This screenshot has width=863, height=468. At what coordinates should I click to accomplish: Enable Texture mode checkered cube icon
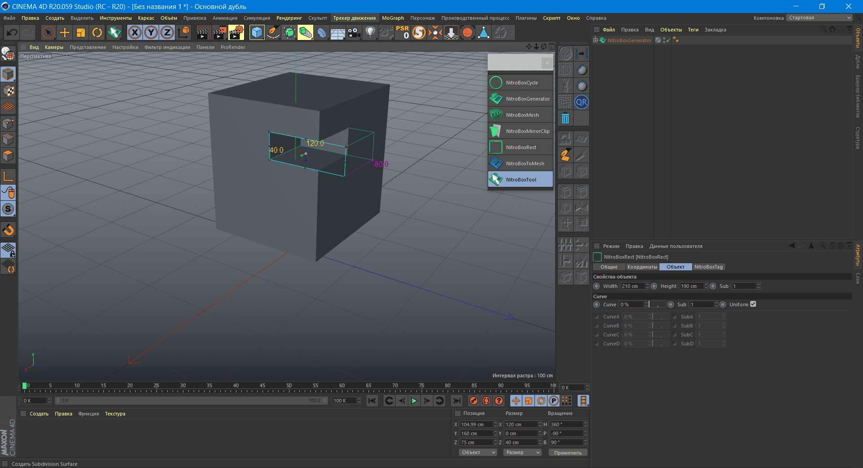click(8, 90)
